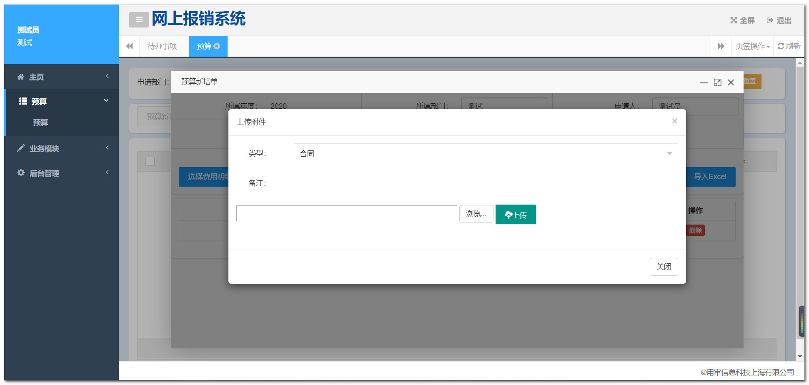Click the 关闭 button in dialog

coord(664,267)
